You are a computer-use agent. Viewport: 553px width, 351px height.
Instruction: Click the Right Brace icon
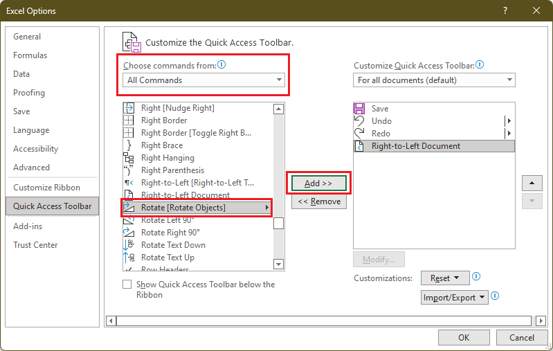click(x=129, y=145)
